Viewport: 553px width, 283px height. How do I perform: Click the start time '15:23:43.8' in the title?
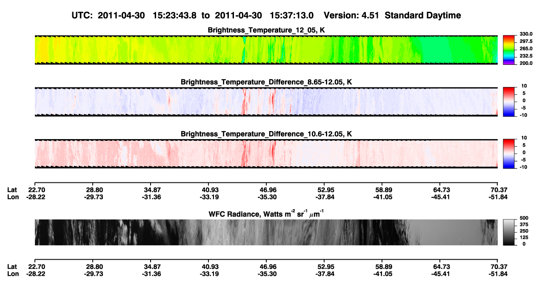(x=175, y=15)
